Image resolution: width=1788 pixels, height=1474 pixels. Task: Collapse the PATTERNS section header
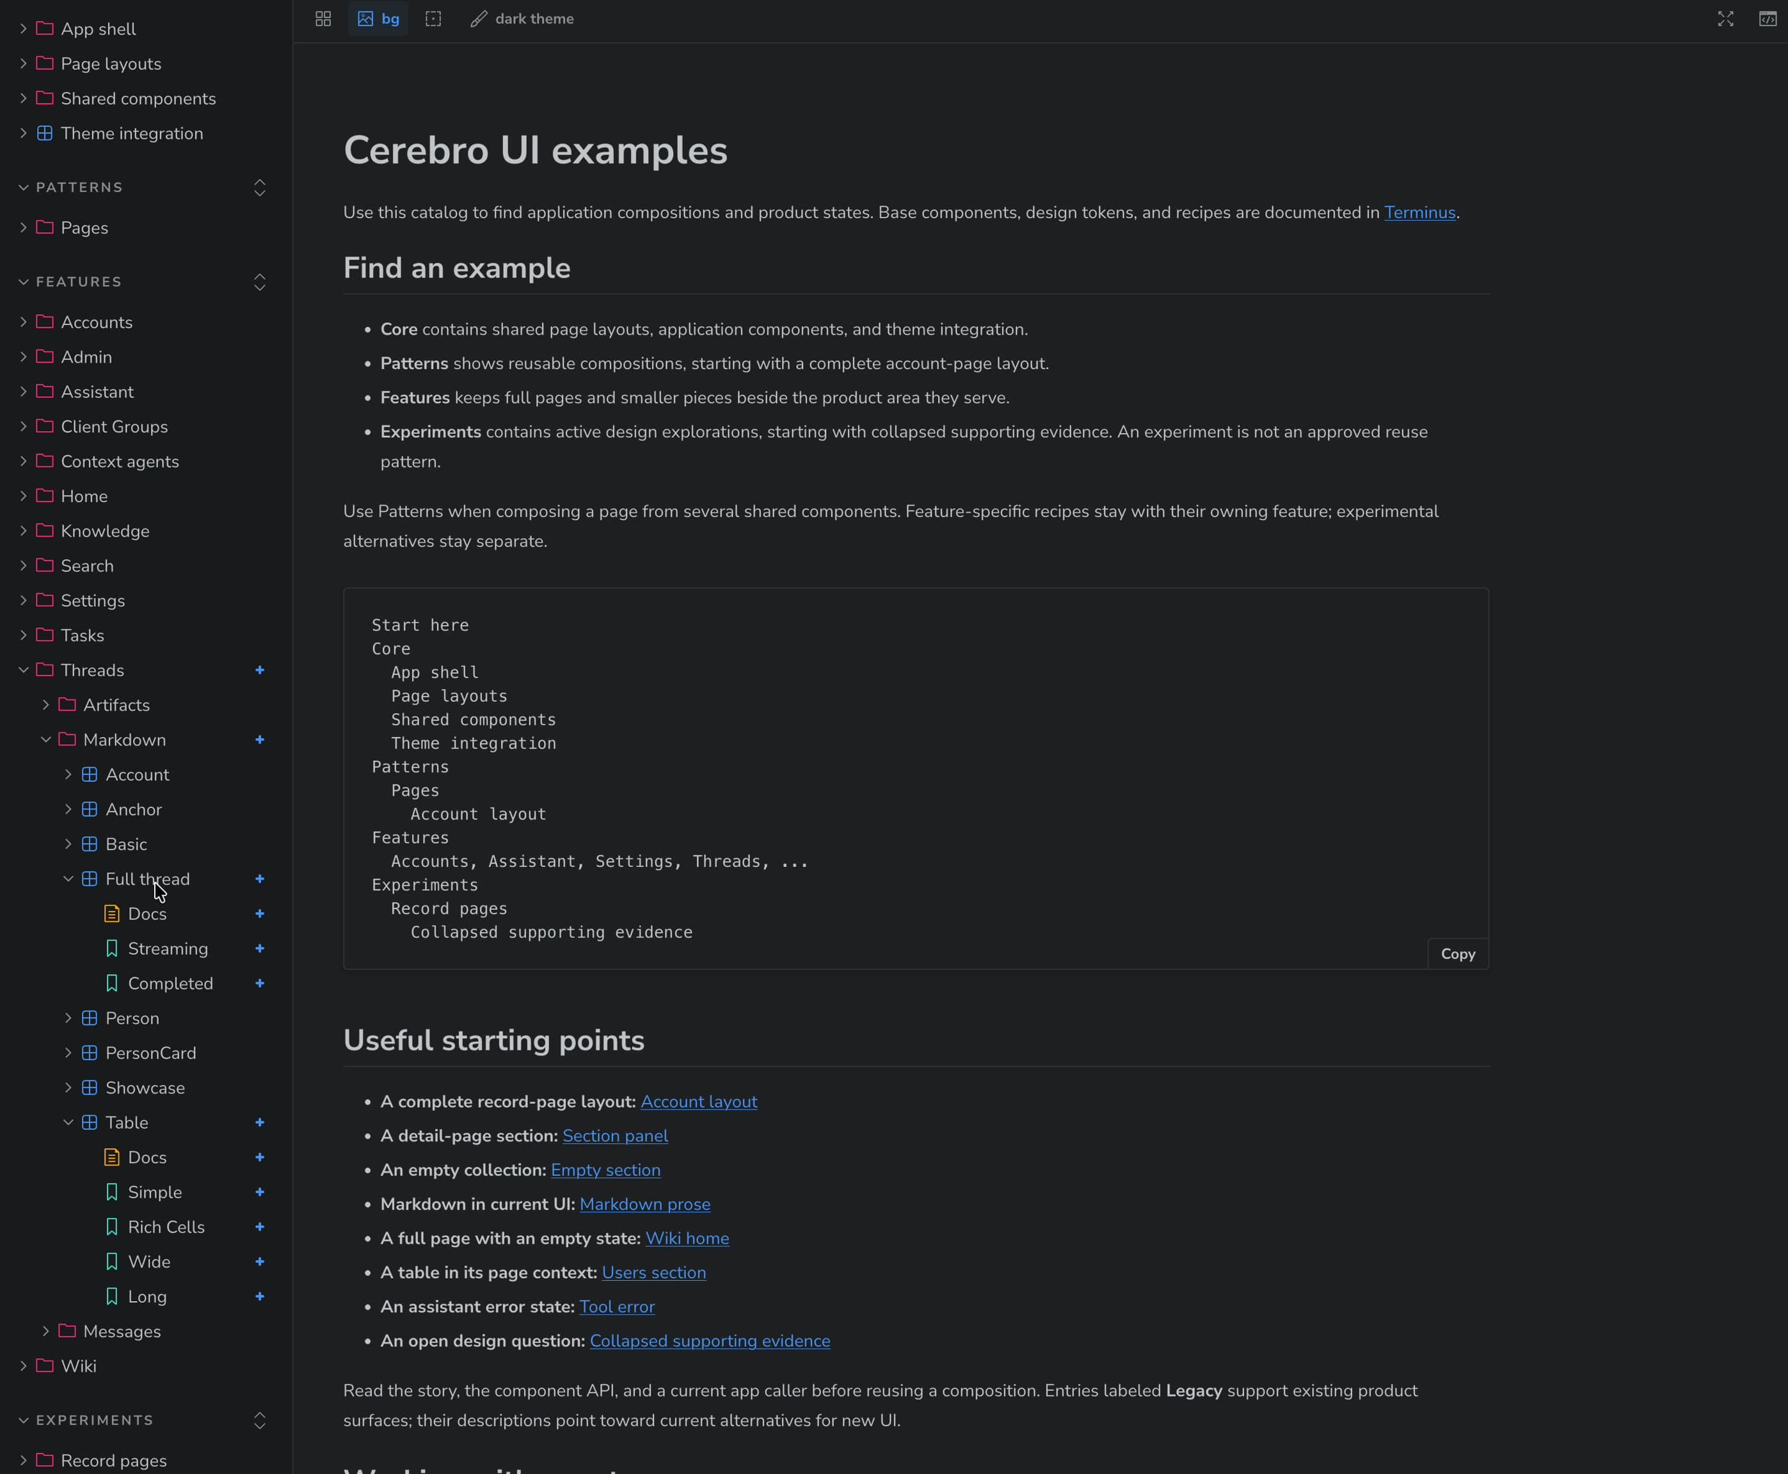[x=71, y=187]
